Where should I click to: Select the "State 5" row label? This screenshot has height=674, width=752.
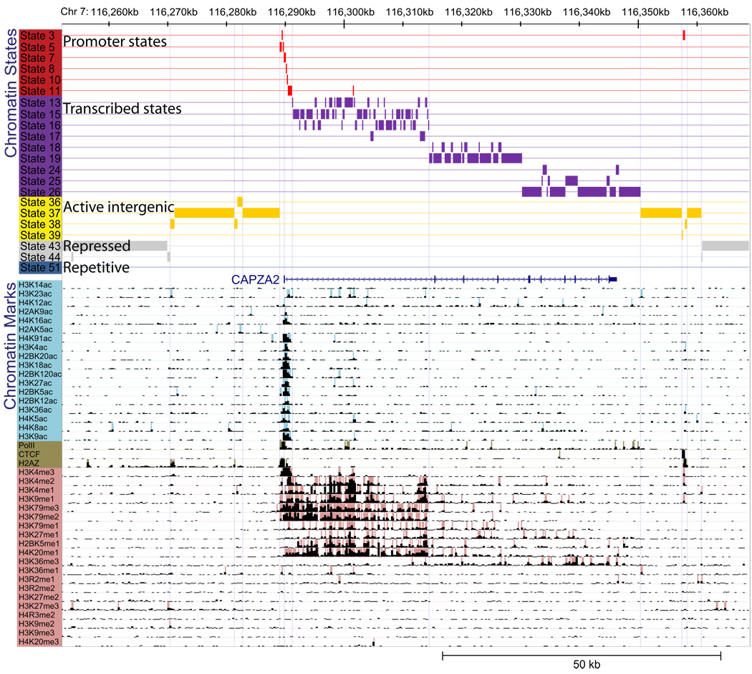coord(37,47)
